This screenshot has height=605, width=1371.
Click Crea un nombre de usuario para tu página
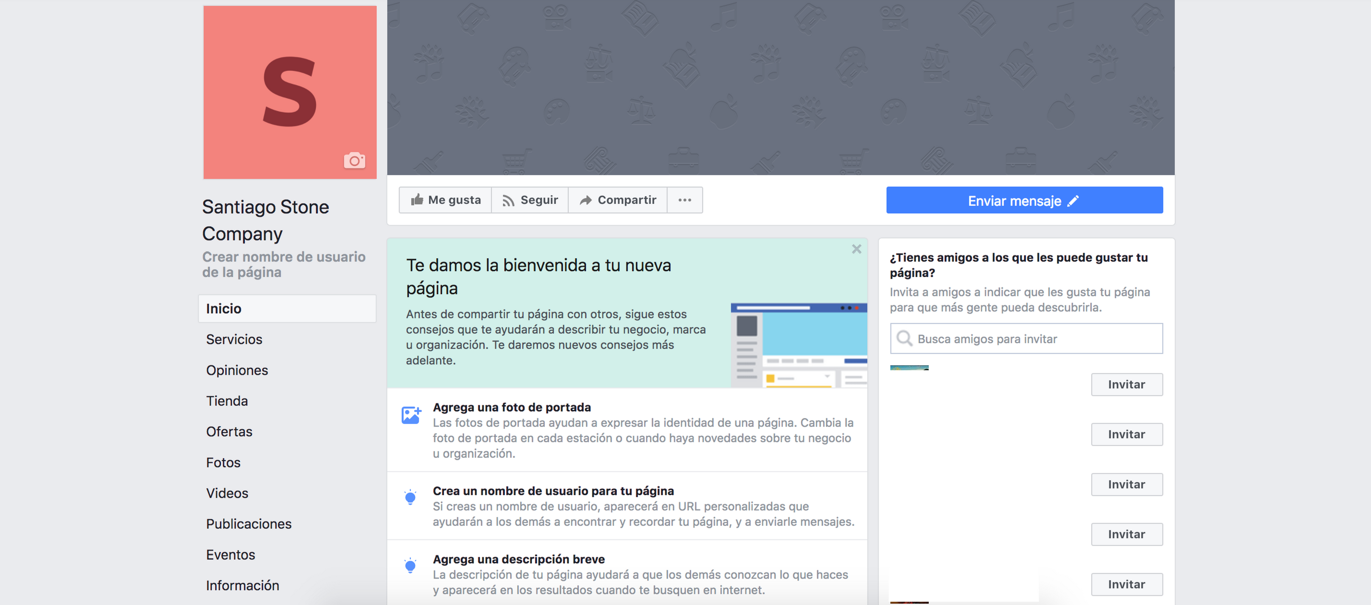pos(553,491)
